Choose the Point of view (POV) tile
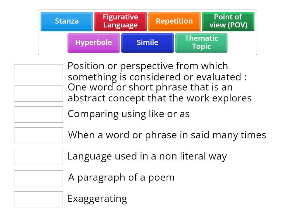The width and height of the screenshot is (295, 221). click(x=228, y=21)
